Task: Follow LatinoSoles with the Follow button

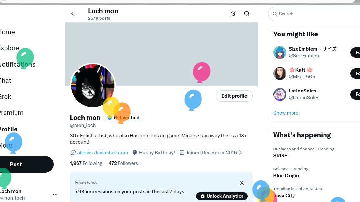Action: click(355, 94)
